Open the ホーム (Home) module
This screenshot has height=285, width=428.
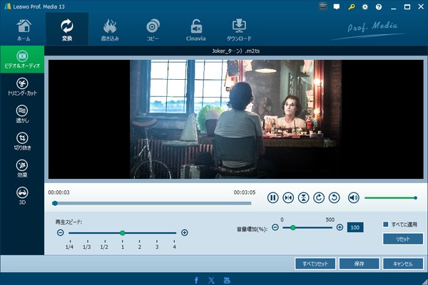[x=24, y=30]
